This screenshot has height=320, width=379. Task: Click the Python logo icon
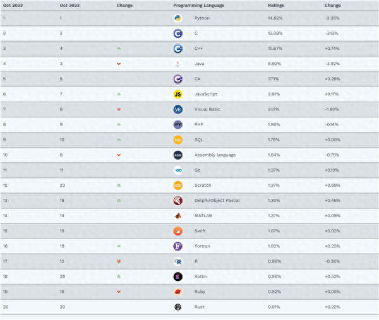(178, 18)
